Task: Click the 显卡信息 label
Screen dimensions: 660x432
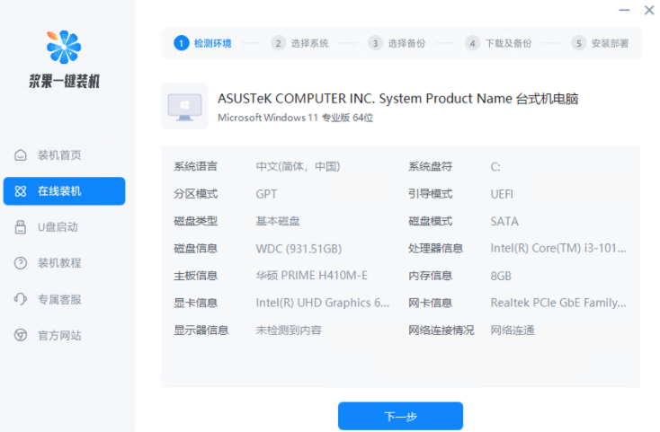Action: pos(196,303)
